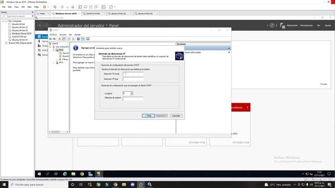Viewport: 335px width, 188px height.
Task: Collapse the My Computer tree node
Action: [x=3, y=21]
